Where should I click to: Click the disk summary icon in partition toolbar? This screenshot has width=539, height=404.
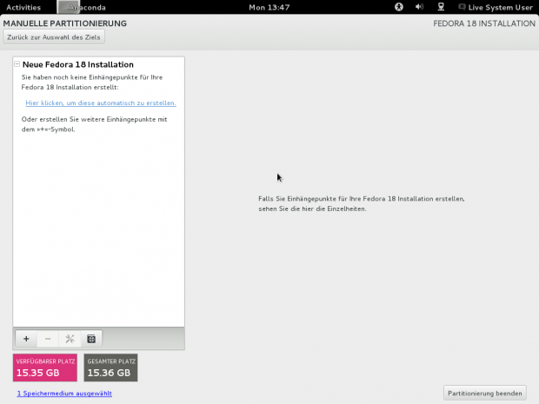91,338
